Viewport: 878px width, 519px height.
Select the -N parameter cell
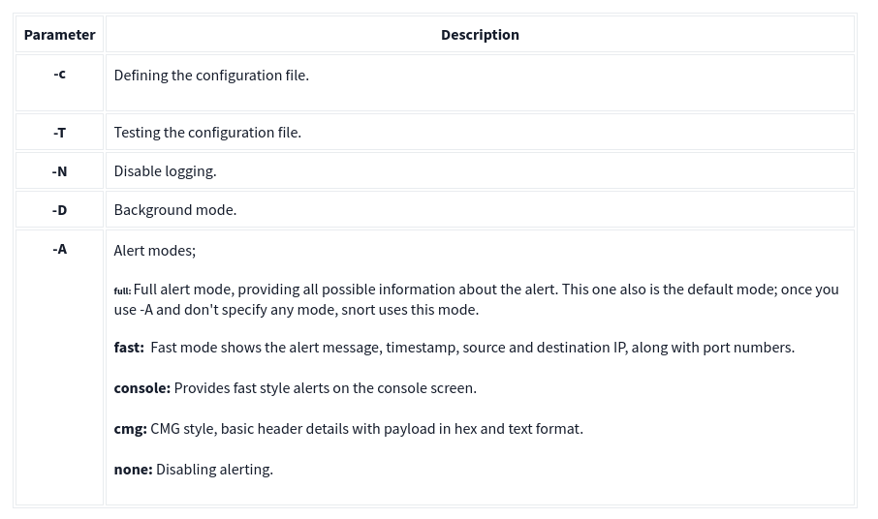pos(59,171)
